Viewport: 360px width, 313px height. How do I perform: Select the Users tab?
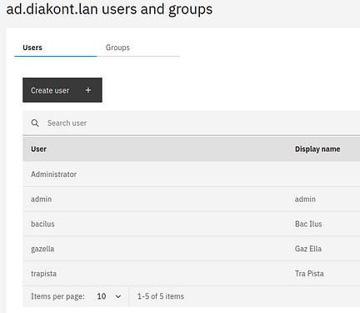tap(32, 48)
